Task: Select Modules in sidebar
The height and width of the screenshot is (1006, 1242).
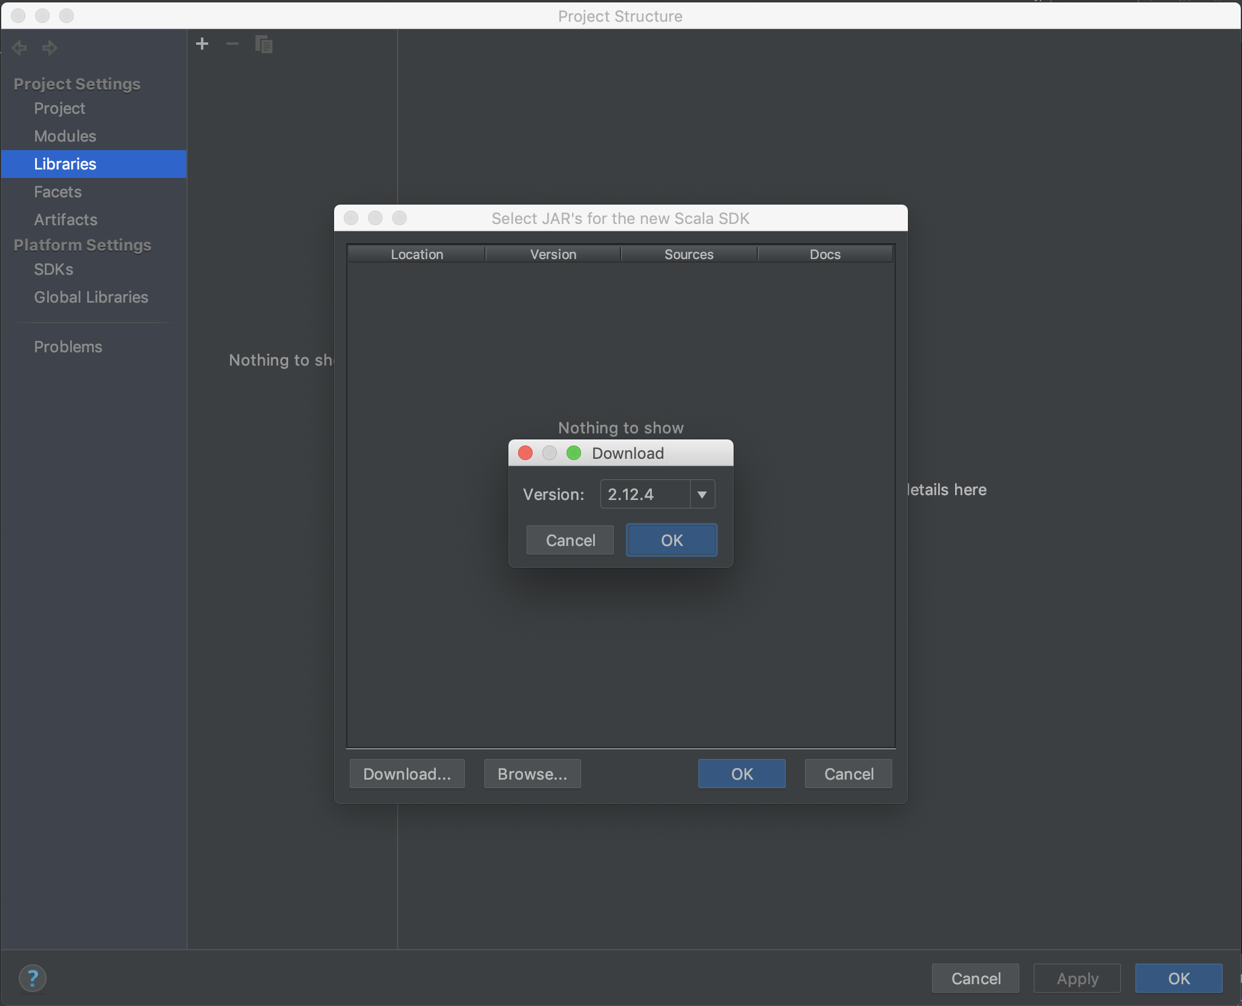Action: point(94,136)
